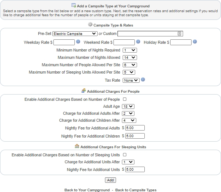Click the info icon beside Holiday Rate
Screen dimensions: 221x192
click(x=195, y=42)
